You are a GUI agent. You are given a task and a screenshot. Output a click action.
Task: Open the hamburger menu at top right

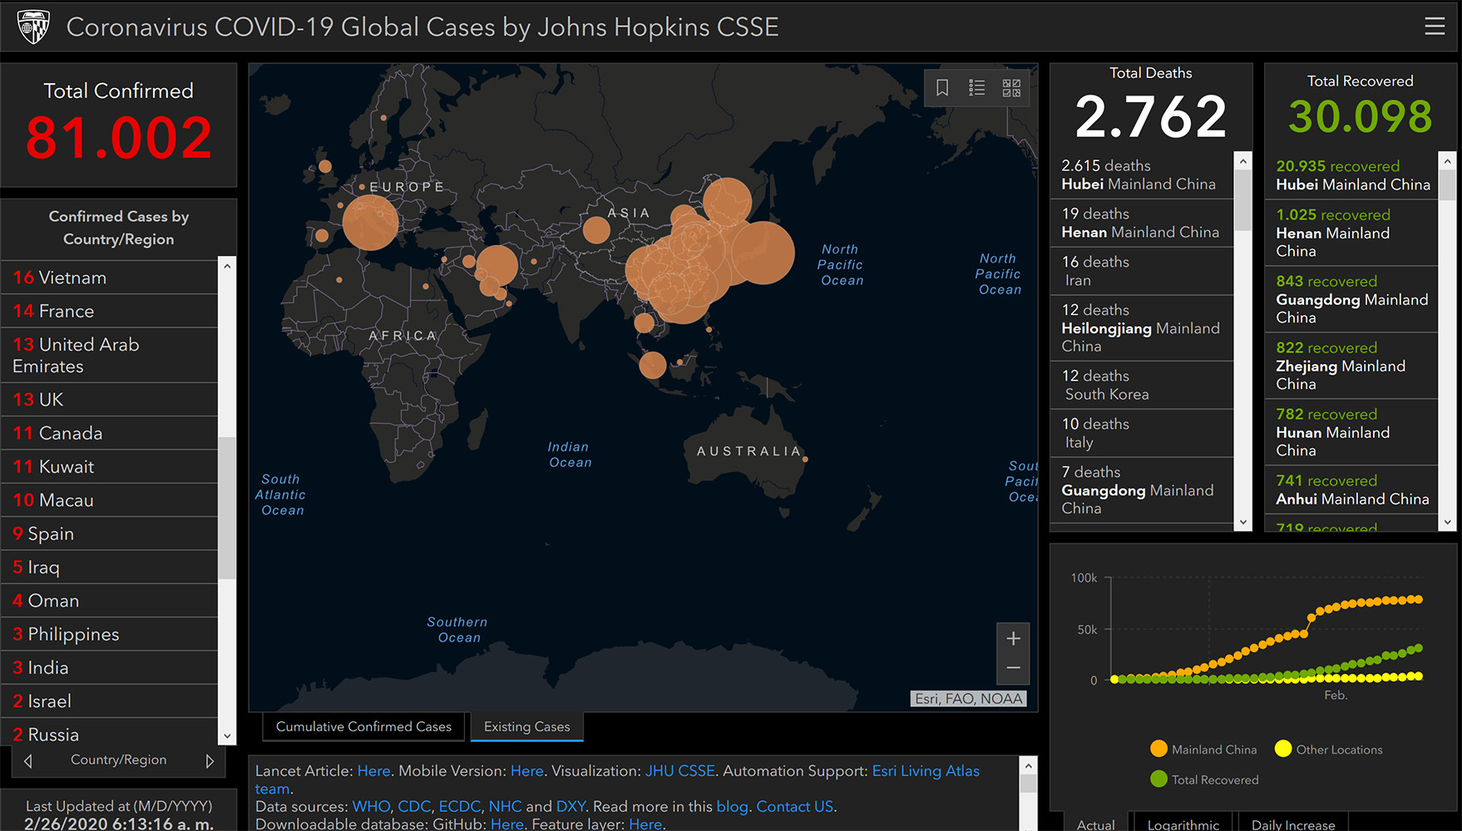click(1435, 27)
